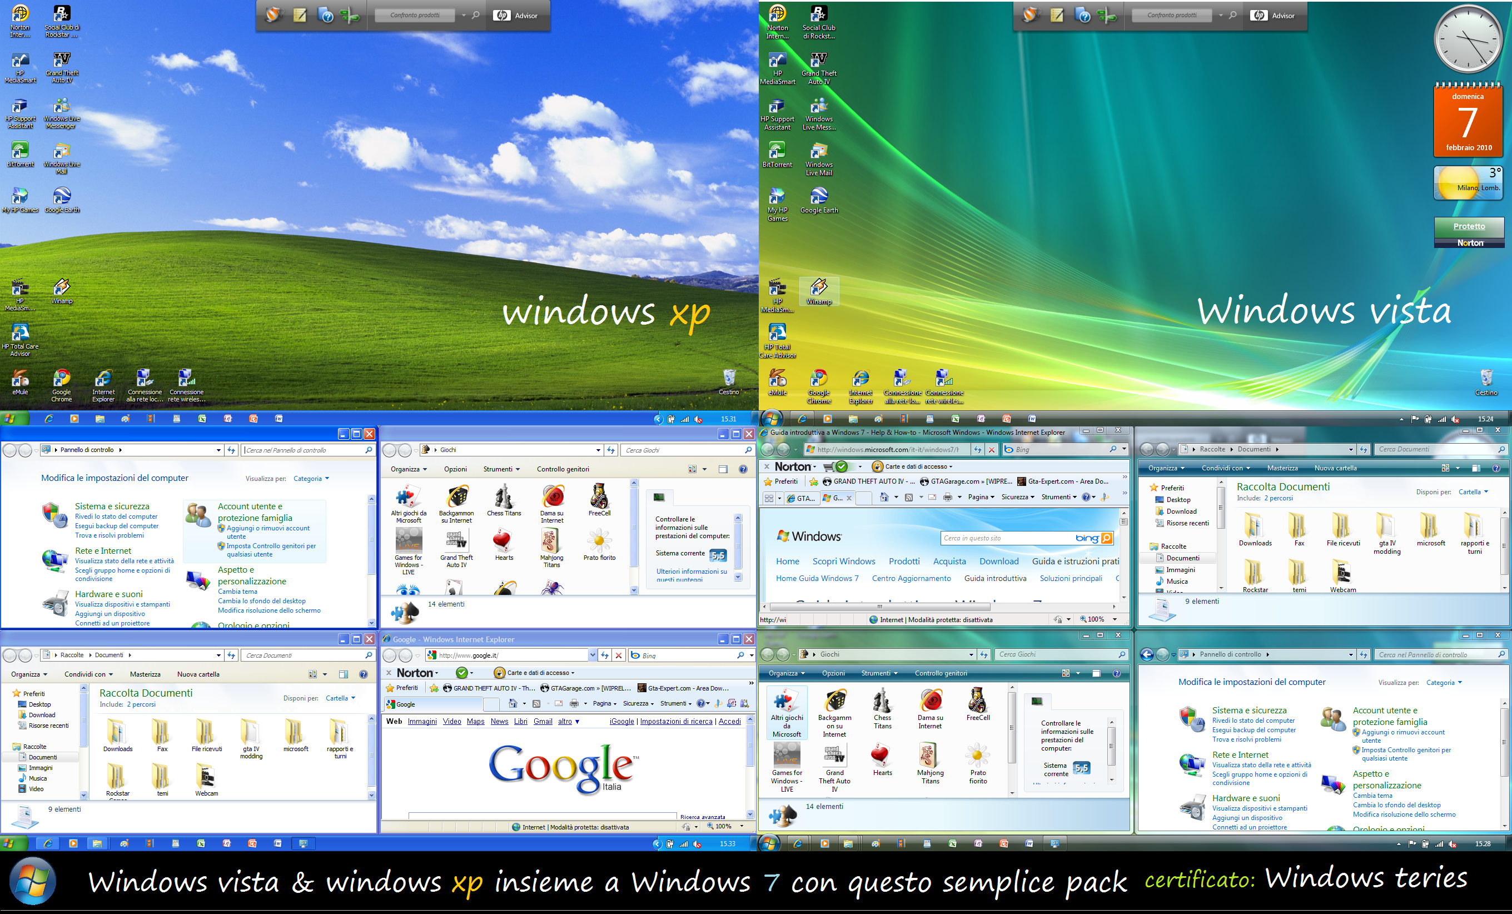This screenshot has height=914, width=1512.
Task: Click Masterizza in blue-framed Documenti window
Action: point(145,674)
